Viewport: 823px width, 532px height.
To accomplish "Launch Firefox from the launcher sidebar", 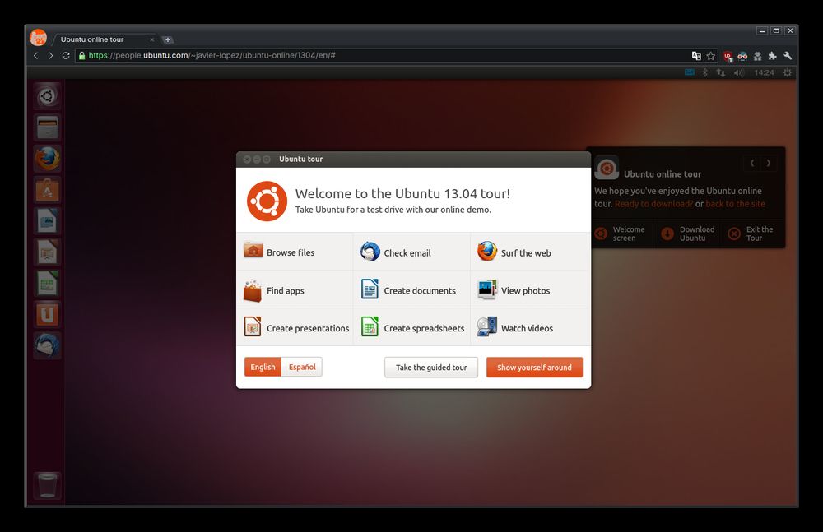I will coord(47,159).
